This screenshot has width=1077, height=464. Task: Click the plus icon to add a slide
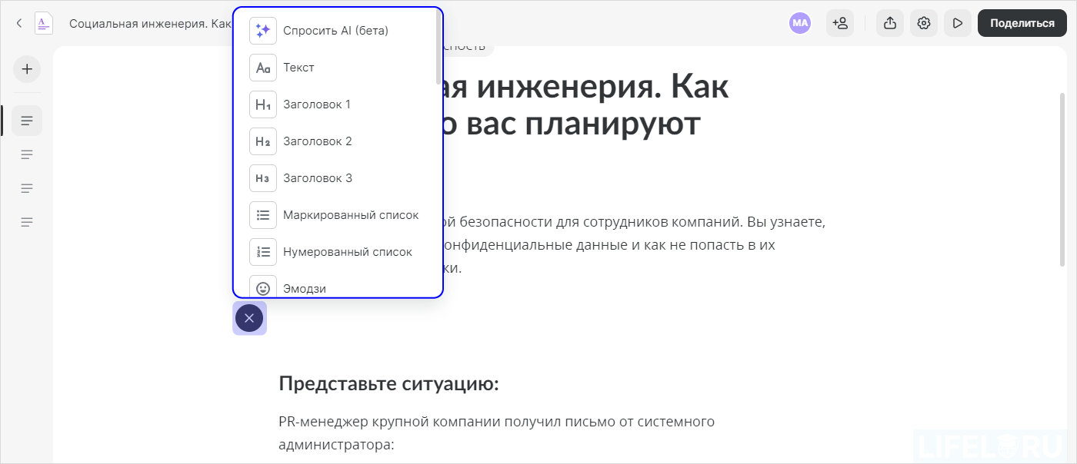26,69
